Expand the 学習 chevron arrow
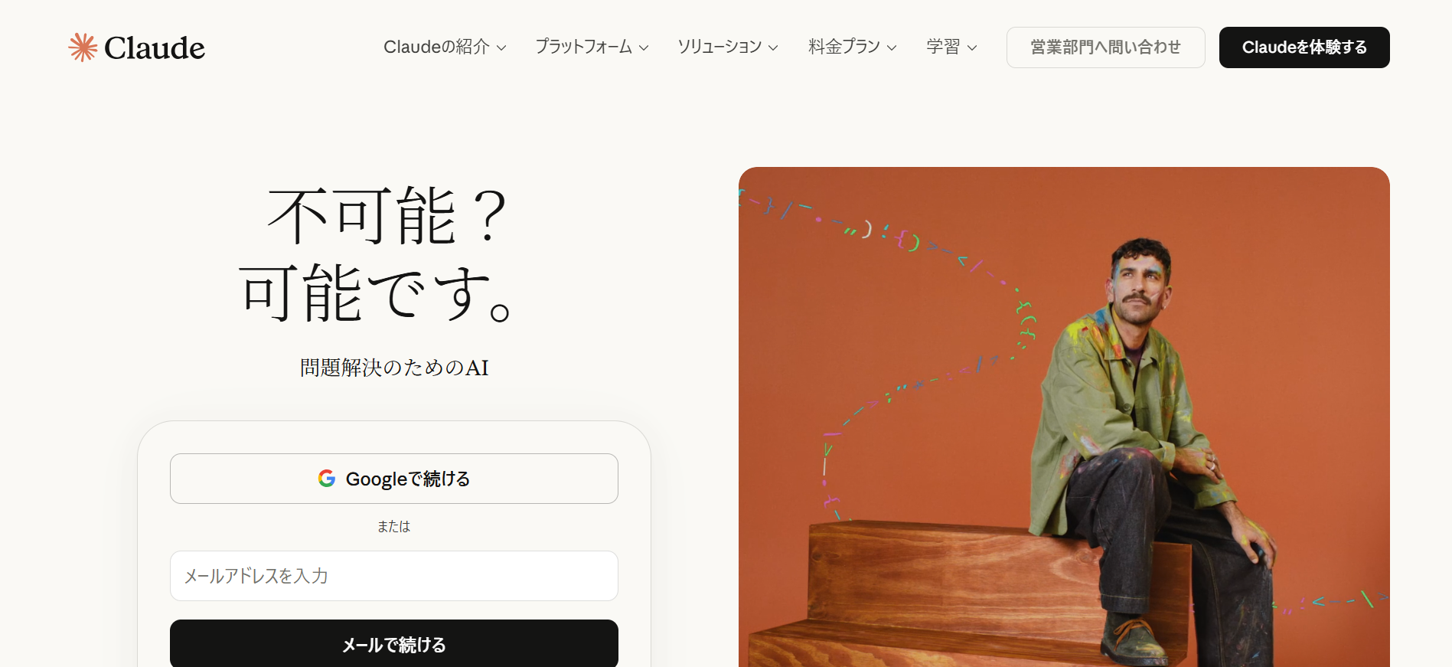The width and height of the screenshot is (1452, 667). coord(972,47)
